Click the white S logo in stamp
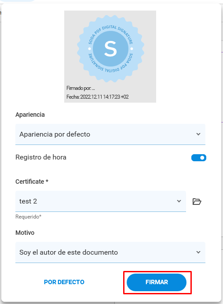 [x=110, y=48]
